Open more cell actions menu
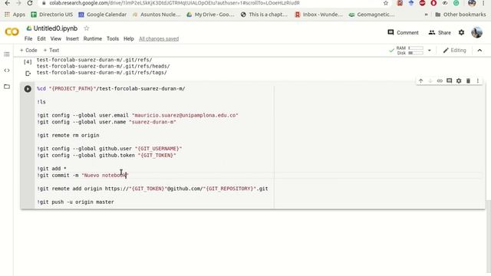This screenshot has width=491, height=276. coord(477,80)
